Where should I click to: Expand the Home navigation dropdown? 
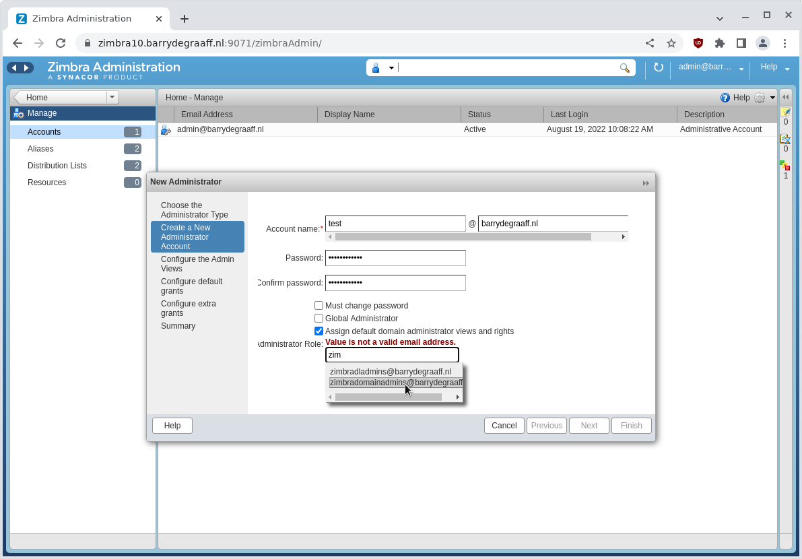[x=112, y=97]
